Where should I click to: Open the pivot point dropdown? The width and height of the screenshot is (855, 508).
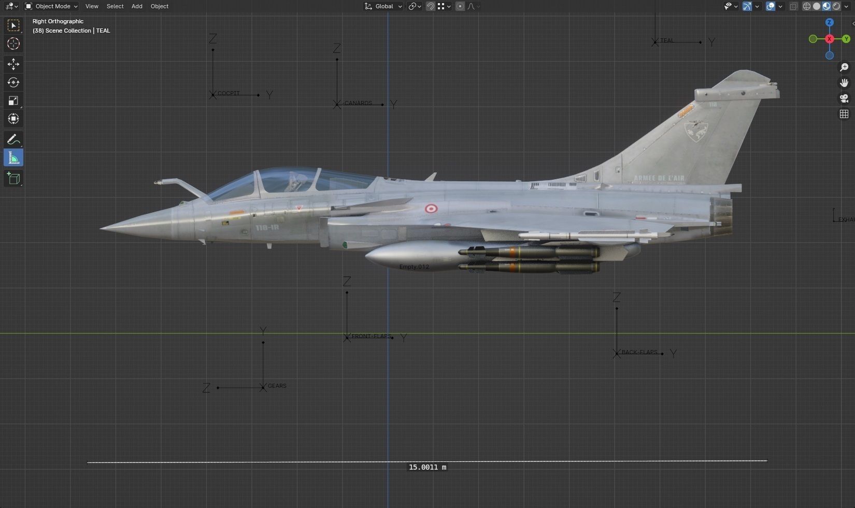coord(415,6)
